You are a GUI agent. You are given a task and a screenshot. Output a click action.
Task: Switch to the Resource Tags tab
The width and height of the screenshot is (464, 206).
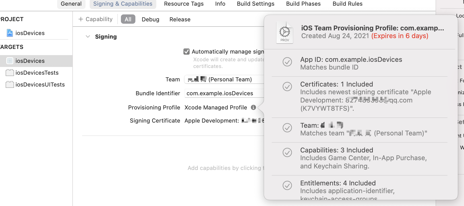[184, 4]
